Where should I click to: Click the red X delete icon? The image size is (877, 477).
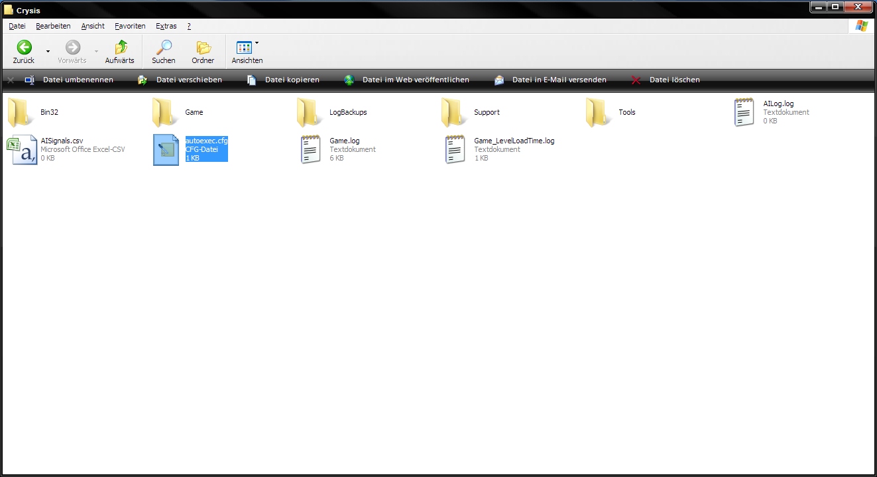[x=636, y=80]
